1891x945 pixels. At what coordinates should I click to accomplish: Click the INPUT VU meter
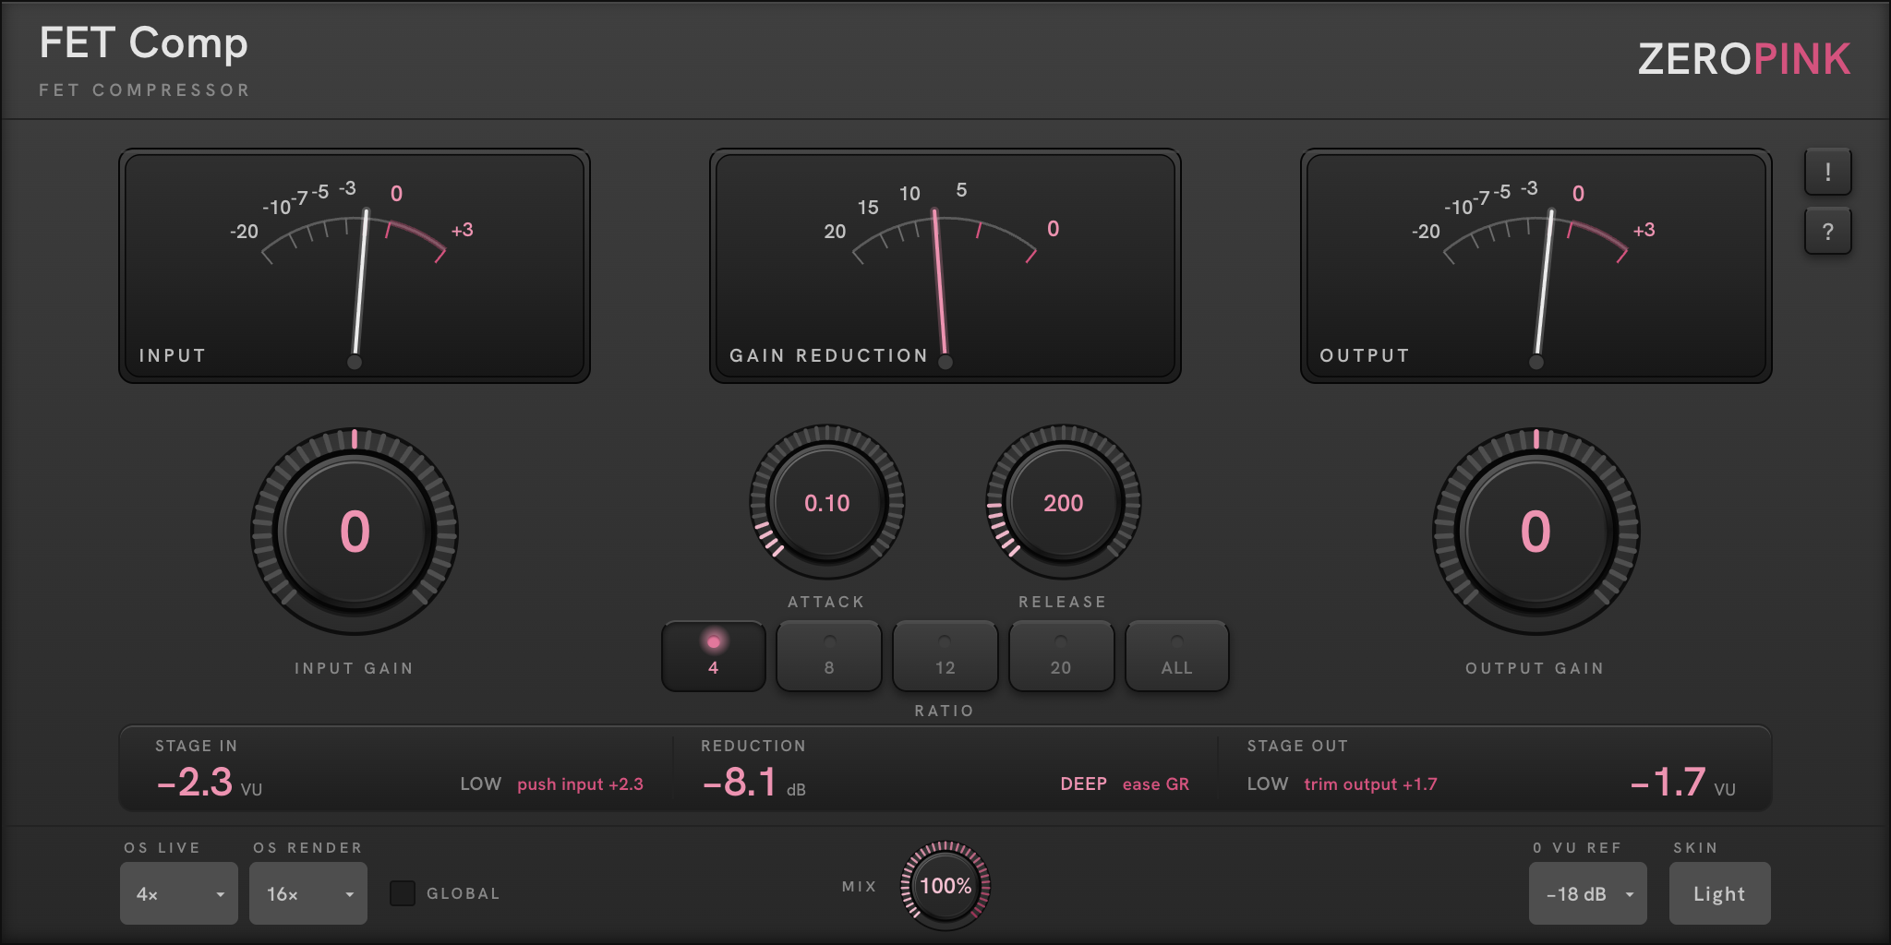click(x=355, y=266)
